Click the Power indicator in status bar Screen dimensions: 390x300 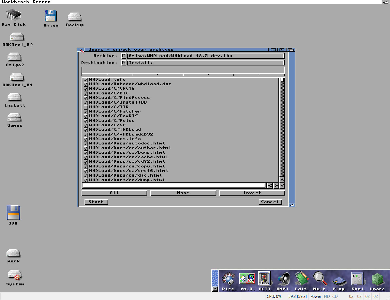[x=316, y=296]
